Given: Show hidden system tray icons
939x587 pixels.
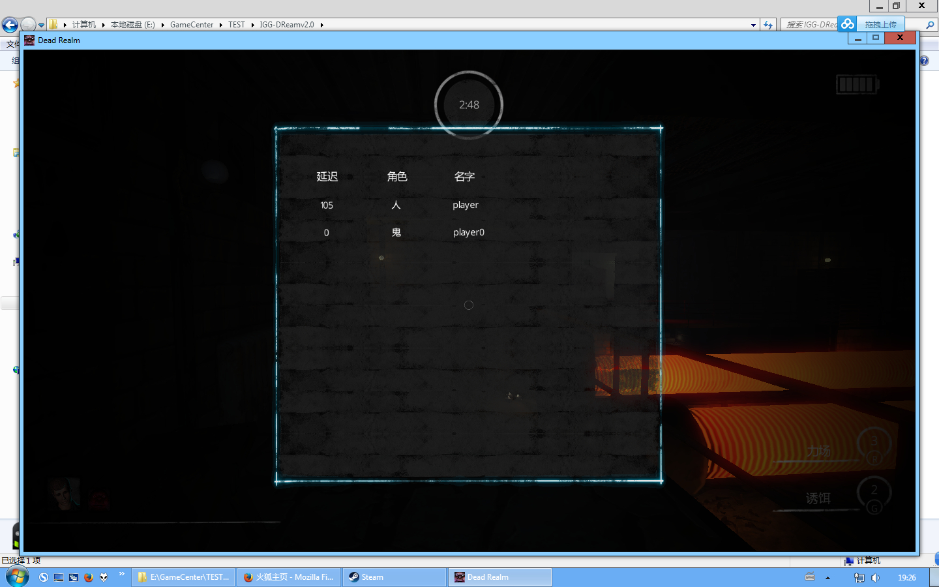Looking at the screenshot, I should tap(827, 578).
